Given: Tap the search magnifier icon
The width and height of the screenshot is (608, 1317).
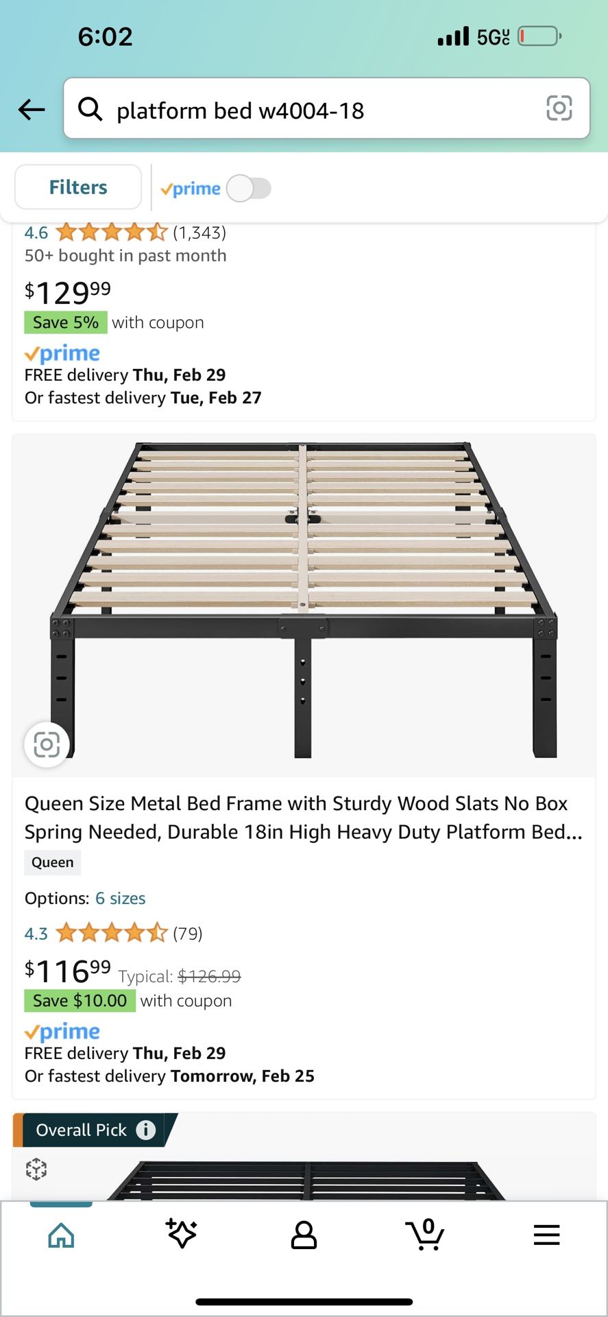Looking at the screenshot, I should 90,109.
